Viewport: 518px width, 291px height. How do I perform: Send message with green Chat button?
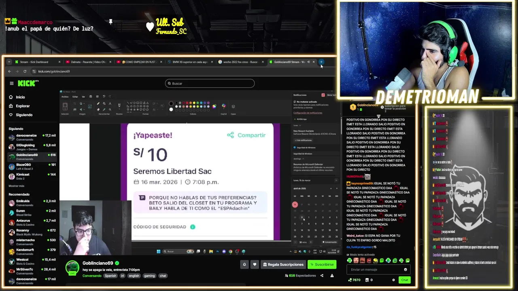pyautogui.click(x=405, y=280)
